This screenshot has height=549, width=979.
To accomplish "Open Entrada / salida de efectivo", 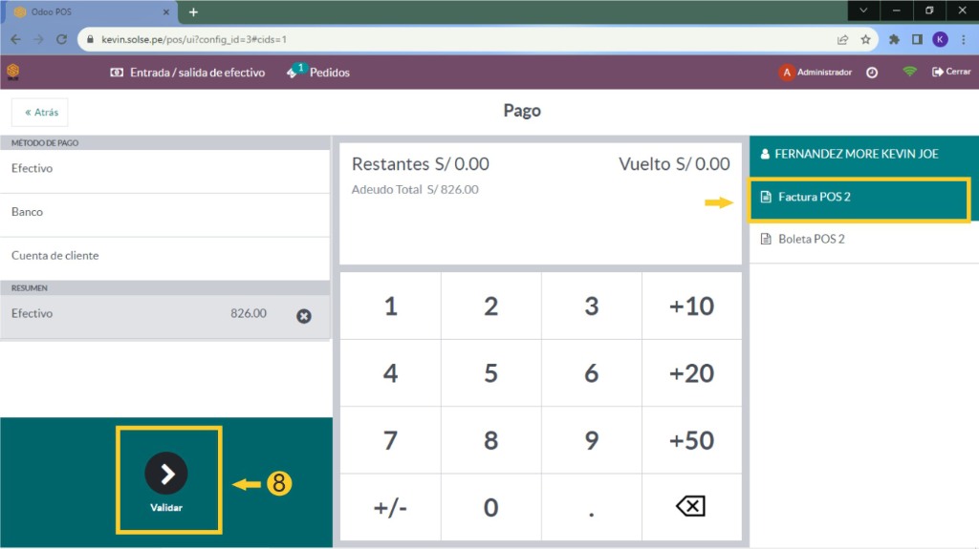I will tap(187, 73).
